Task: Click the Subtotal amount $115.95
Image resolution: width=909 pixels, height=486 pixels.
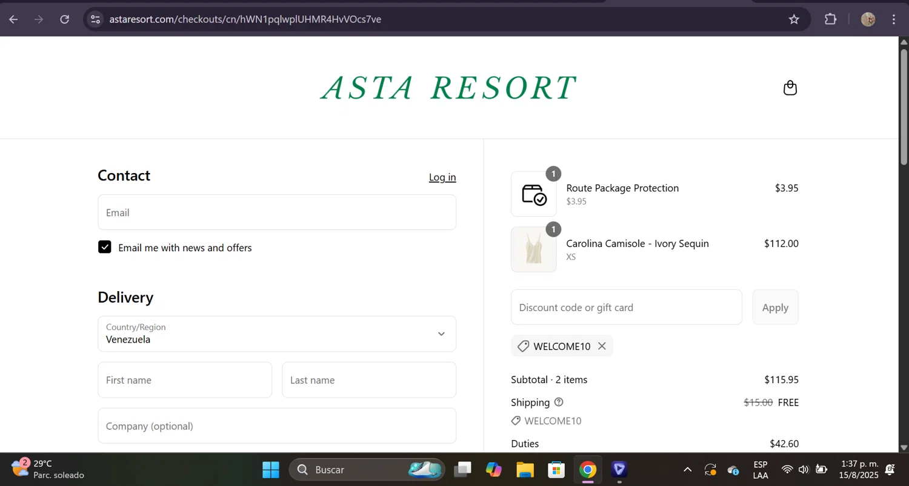Action: (781, 380)
